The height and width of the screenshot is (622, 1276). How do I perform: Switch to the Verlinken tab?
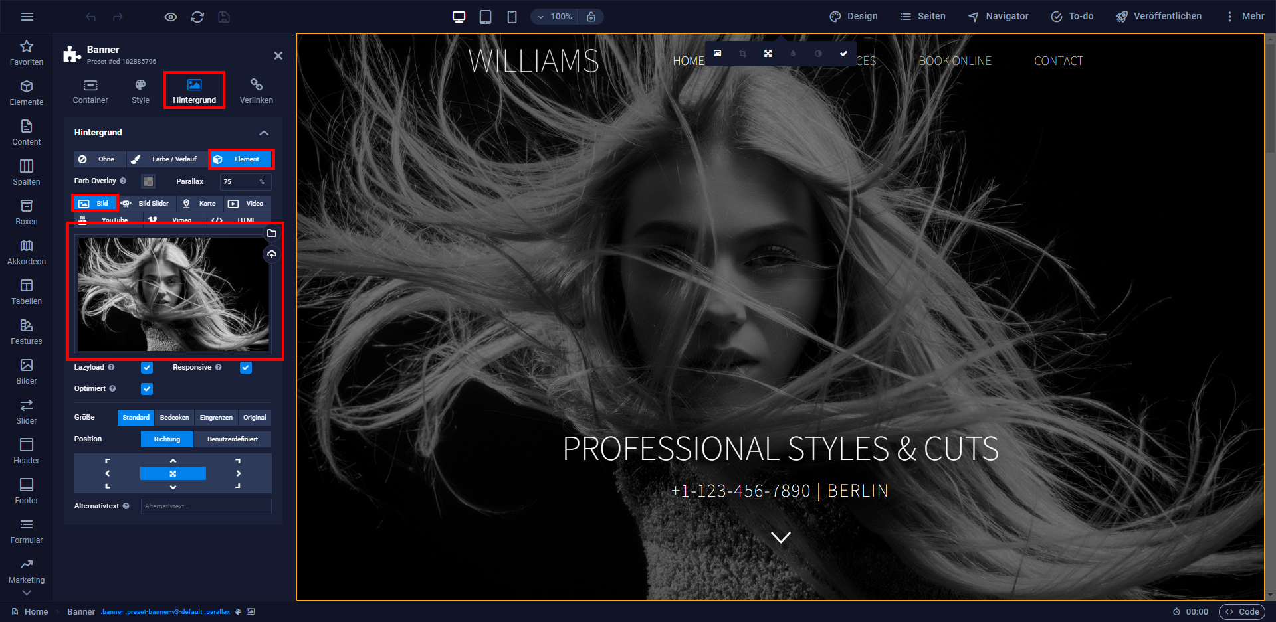click(x=257, y=92)
